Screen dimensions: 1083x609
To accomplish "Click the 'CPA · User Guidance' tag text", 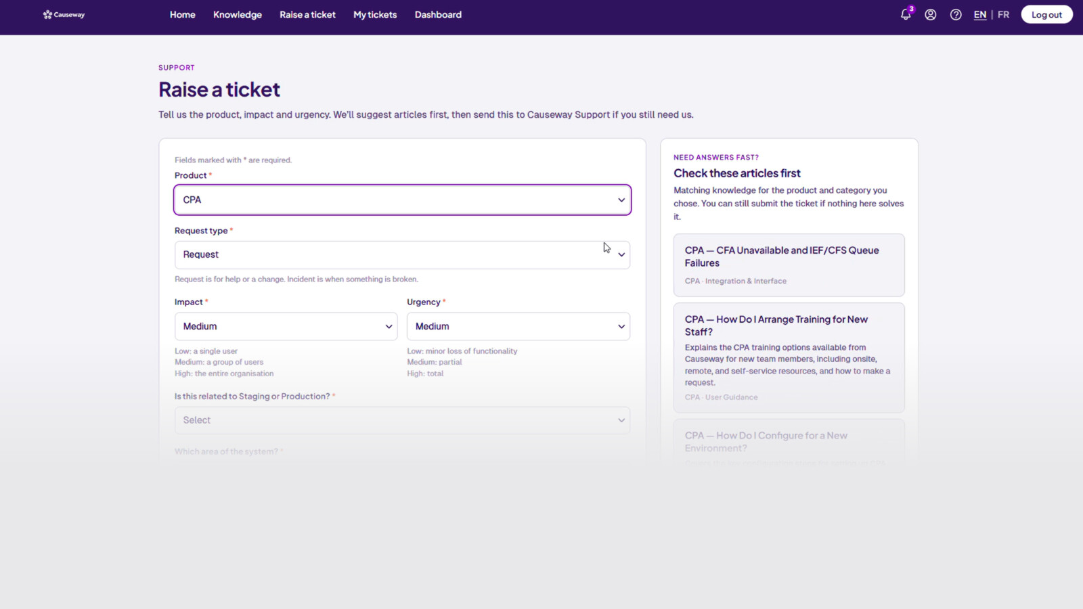I will pos(721,397).
